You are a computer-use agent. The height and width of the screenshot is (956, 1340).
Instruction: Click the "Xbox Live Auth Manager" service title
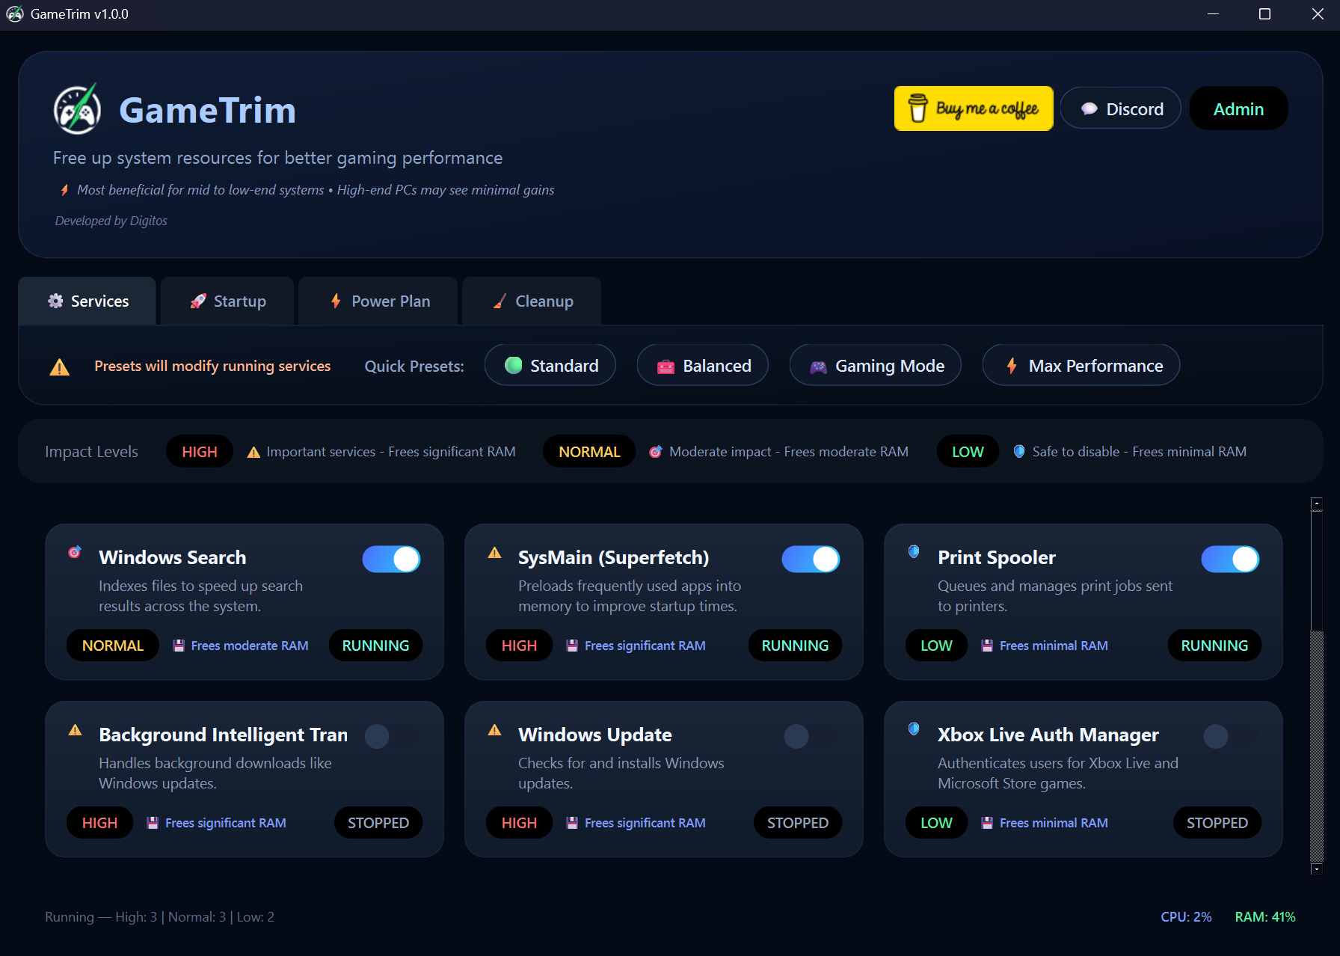click(x=1048, y=735)
